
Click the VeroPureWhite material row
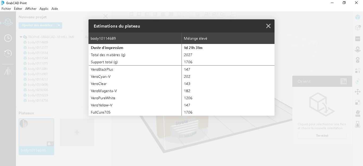(181, 98)
